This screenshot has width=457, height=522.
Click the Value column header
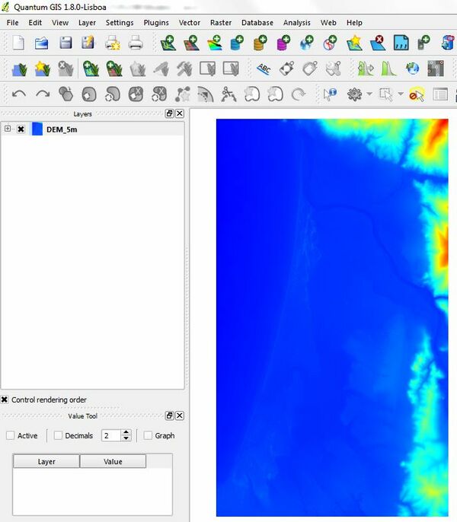coord(113,461)
